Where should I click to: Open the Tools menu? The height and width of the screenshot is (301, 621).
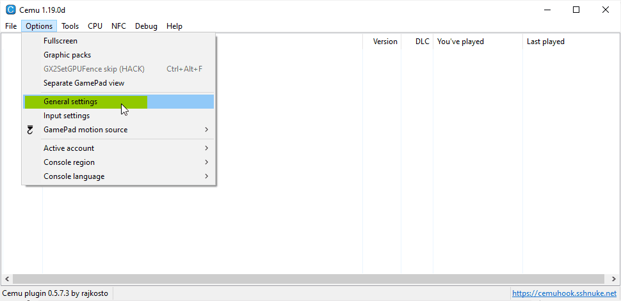70,26
